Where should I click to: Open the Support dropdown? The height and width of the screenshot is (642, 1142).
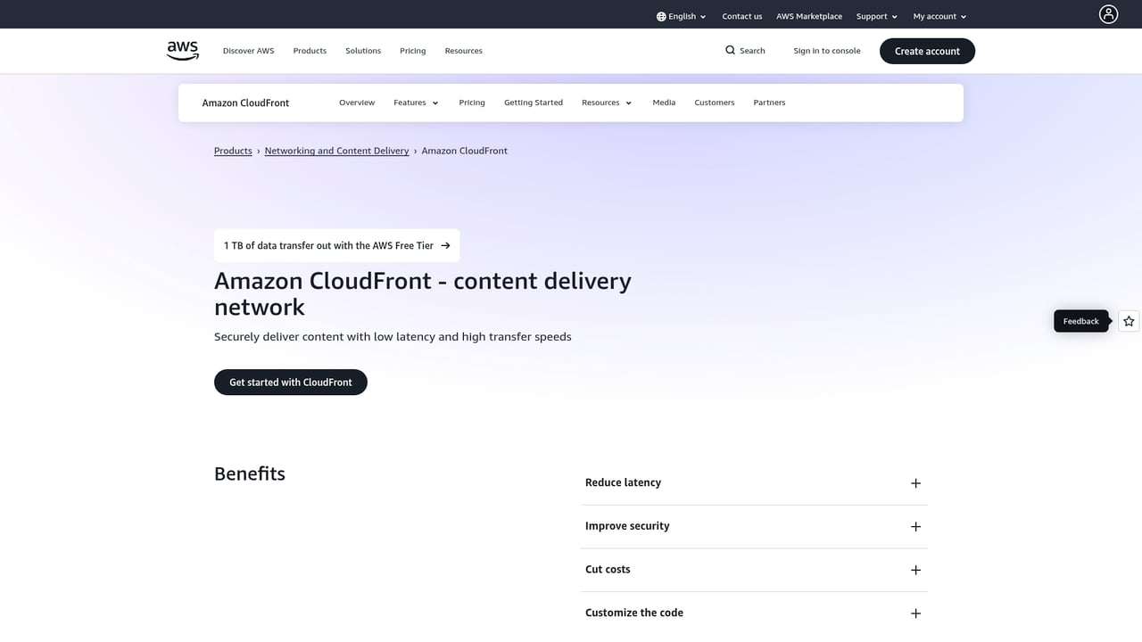point(876,16)
